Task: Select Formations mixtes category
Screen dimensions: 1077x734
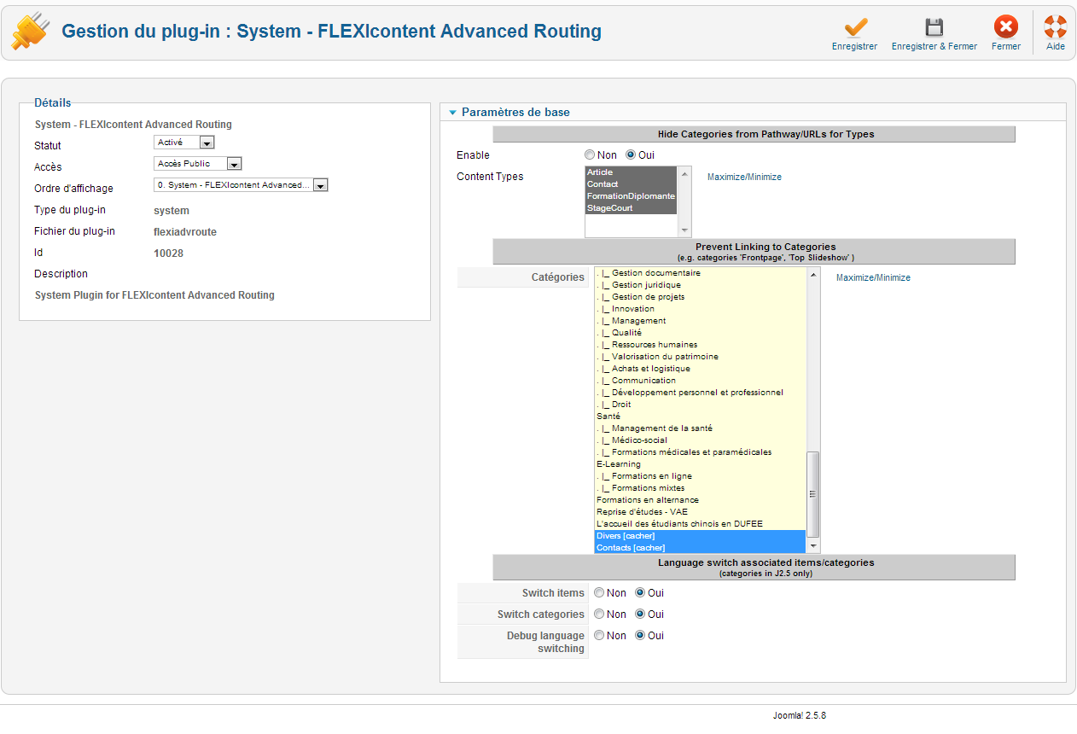Action: [x=700, y=488]
